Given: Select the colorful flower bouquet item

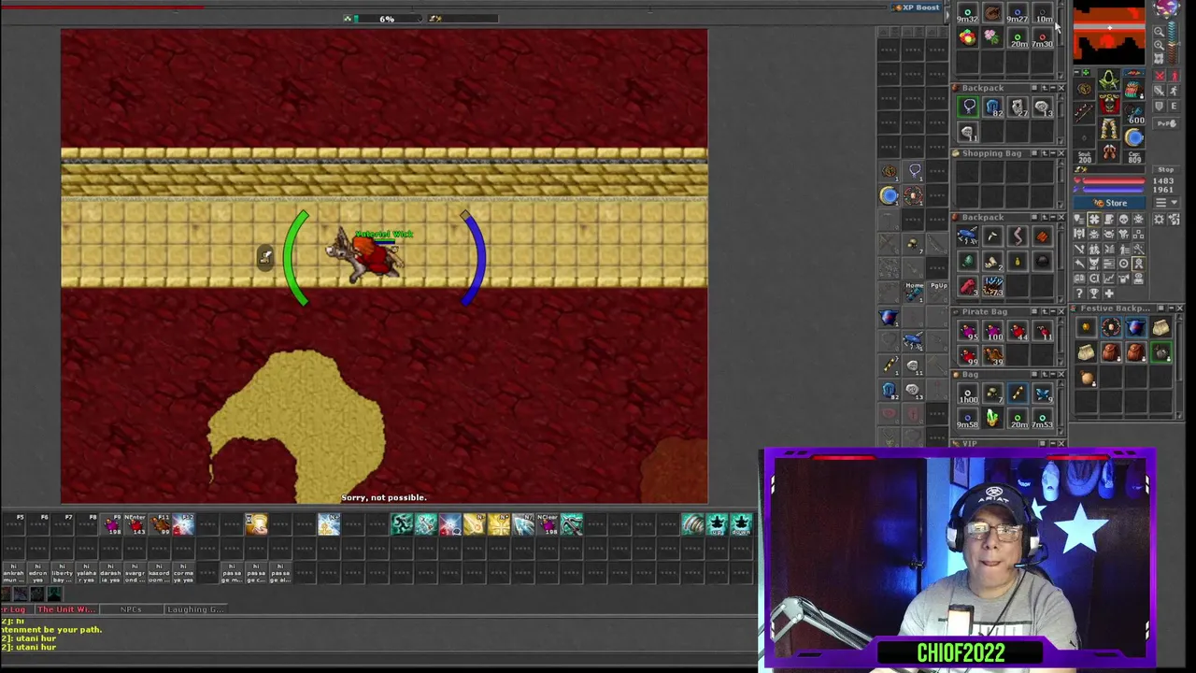Looking at the screenshot, I should pyautogui.click(x=968, y=37).
